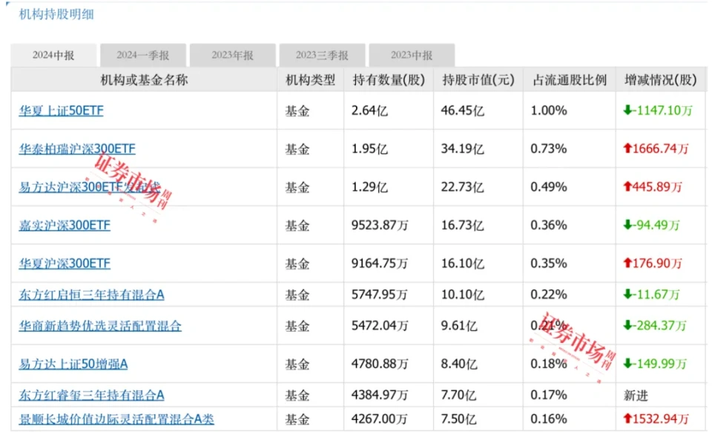This screenshot has width=712, height=432.
Task: Select the 2024中报 tab
Action: tap(53, 56)
